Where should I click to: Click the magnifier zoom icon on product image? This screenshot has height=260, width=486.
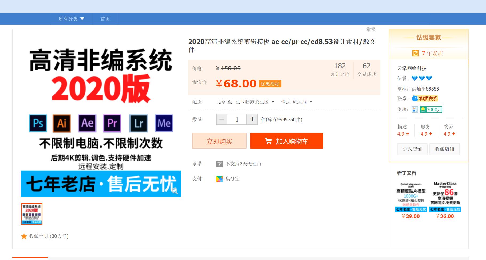(x=175, y=191)
